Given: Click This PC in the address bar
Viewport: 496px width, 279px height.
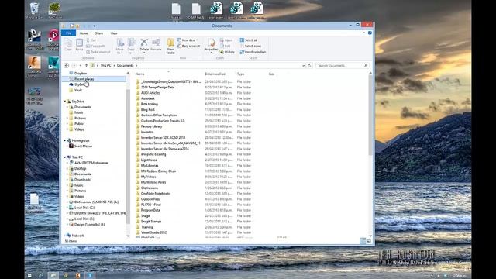Looking at the screenshot, I should (x=105, y=65).
